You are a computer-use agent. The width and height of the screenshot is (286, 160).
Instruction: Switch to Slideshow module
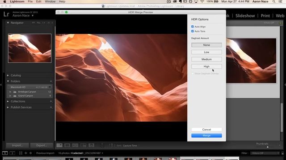(245, 16)
